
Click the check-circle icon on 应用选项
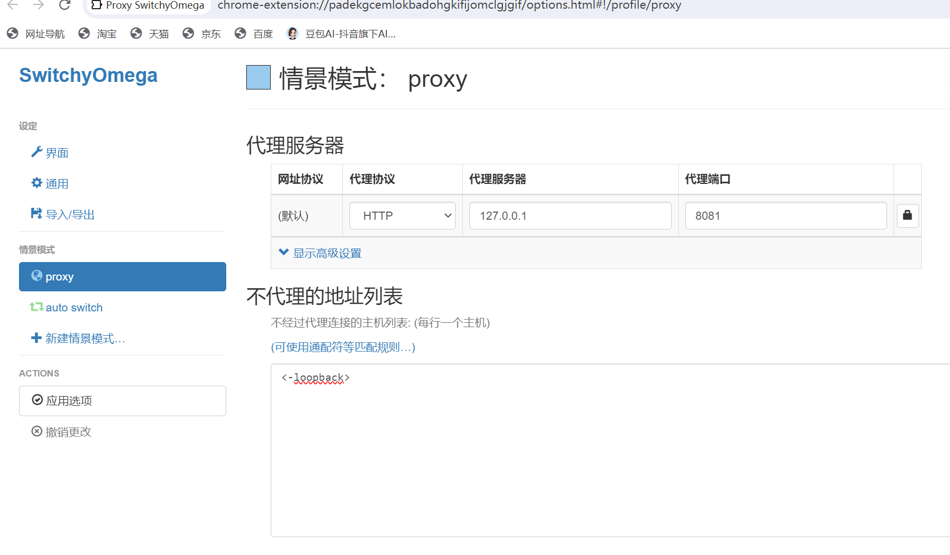coord(37,400)
